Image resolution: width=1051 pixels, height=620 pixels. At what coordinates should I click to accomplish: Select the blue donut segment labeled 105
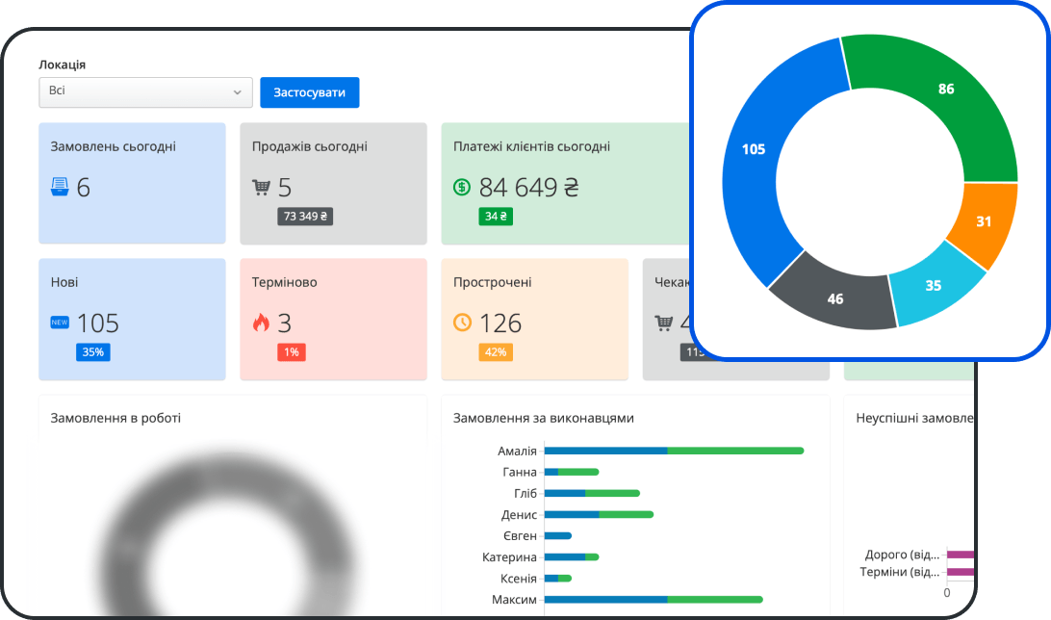[754, 149]
